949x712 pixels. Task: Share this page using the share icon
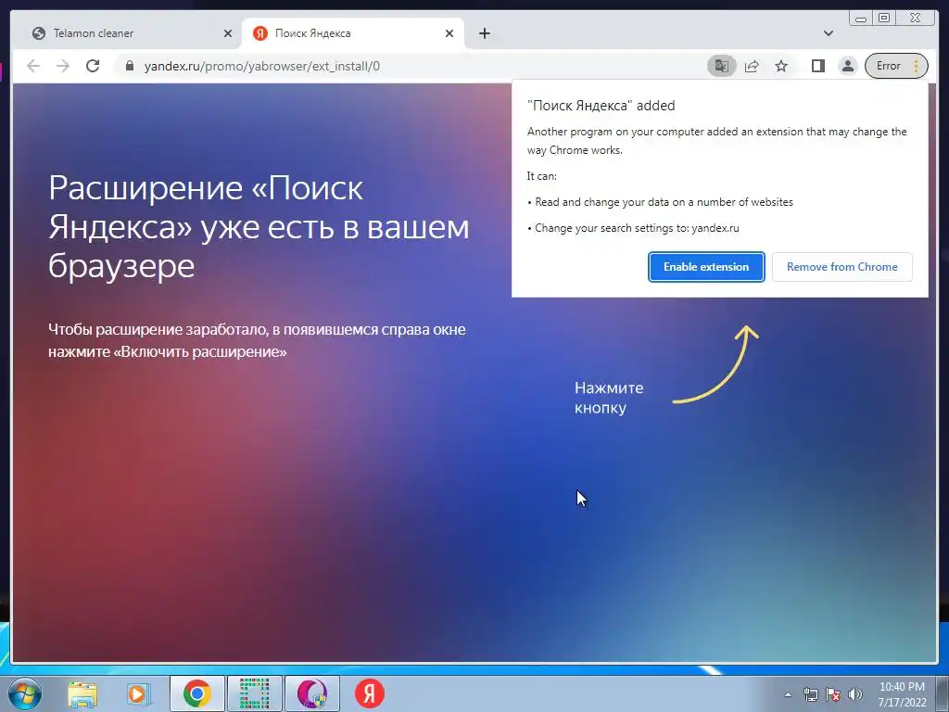click(x=752, y=66)
